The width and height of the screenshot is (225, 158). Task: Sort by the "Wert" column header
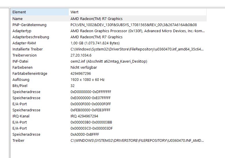click(x=75, y=12)
